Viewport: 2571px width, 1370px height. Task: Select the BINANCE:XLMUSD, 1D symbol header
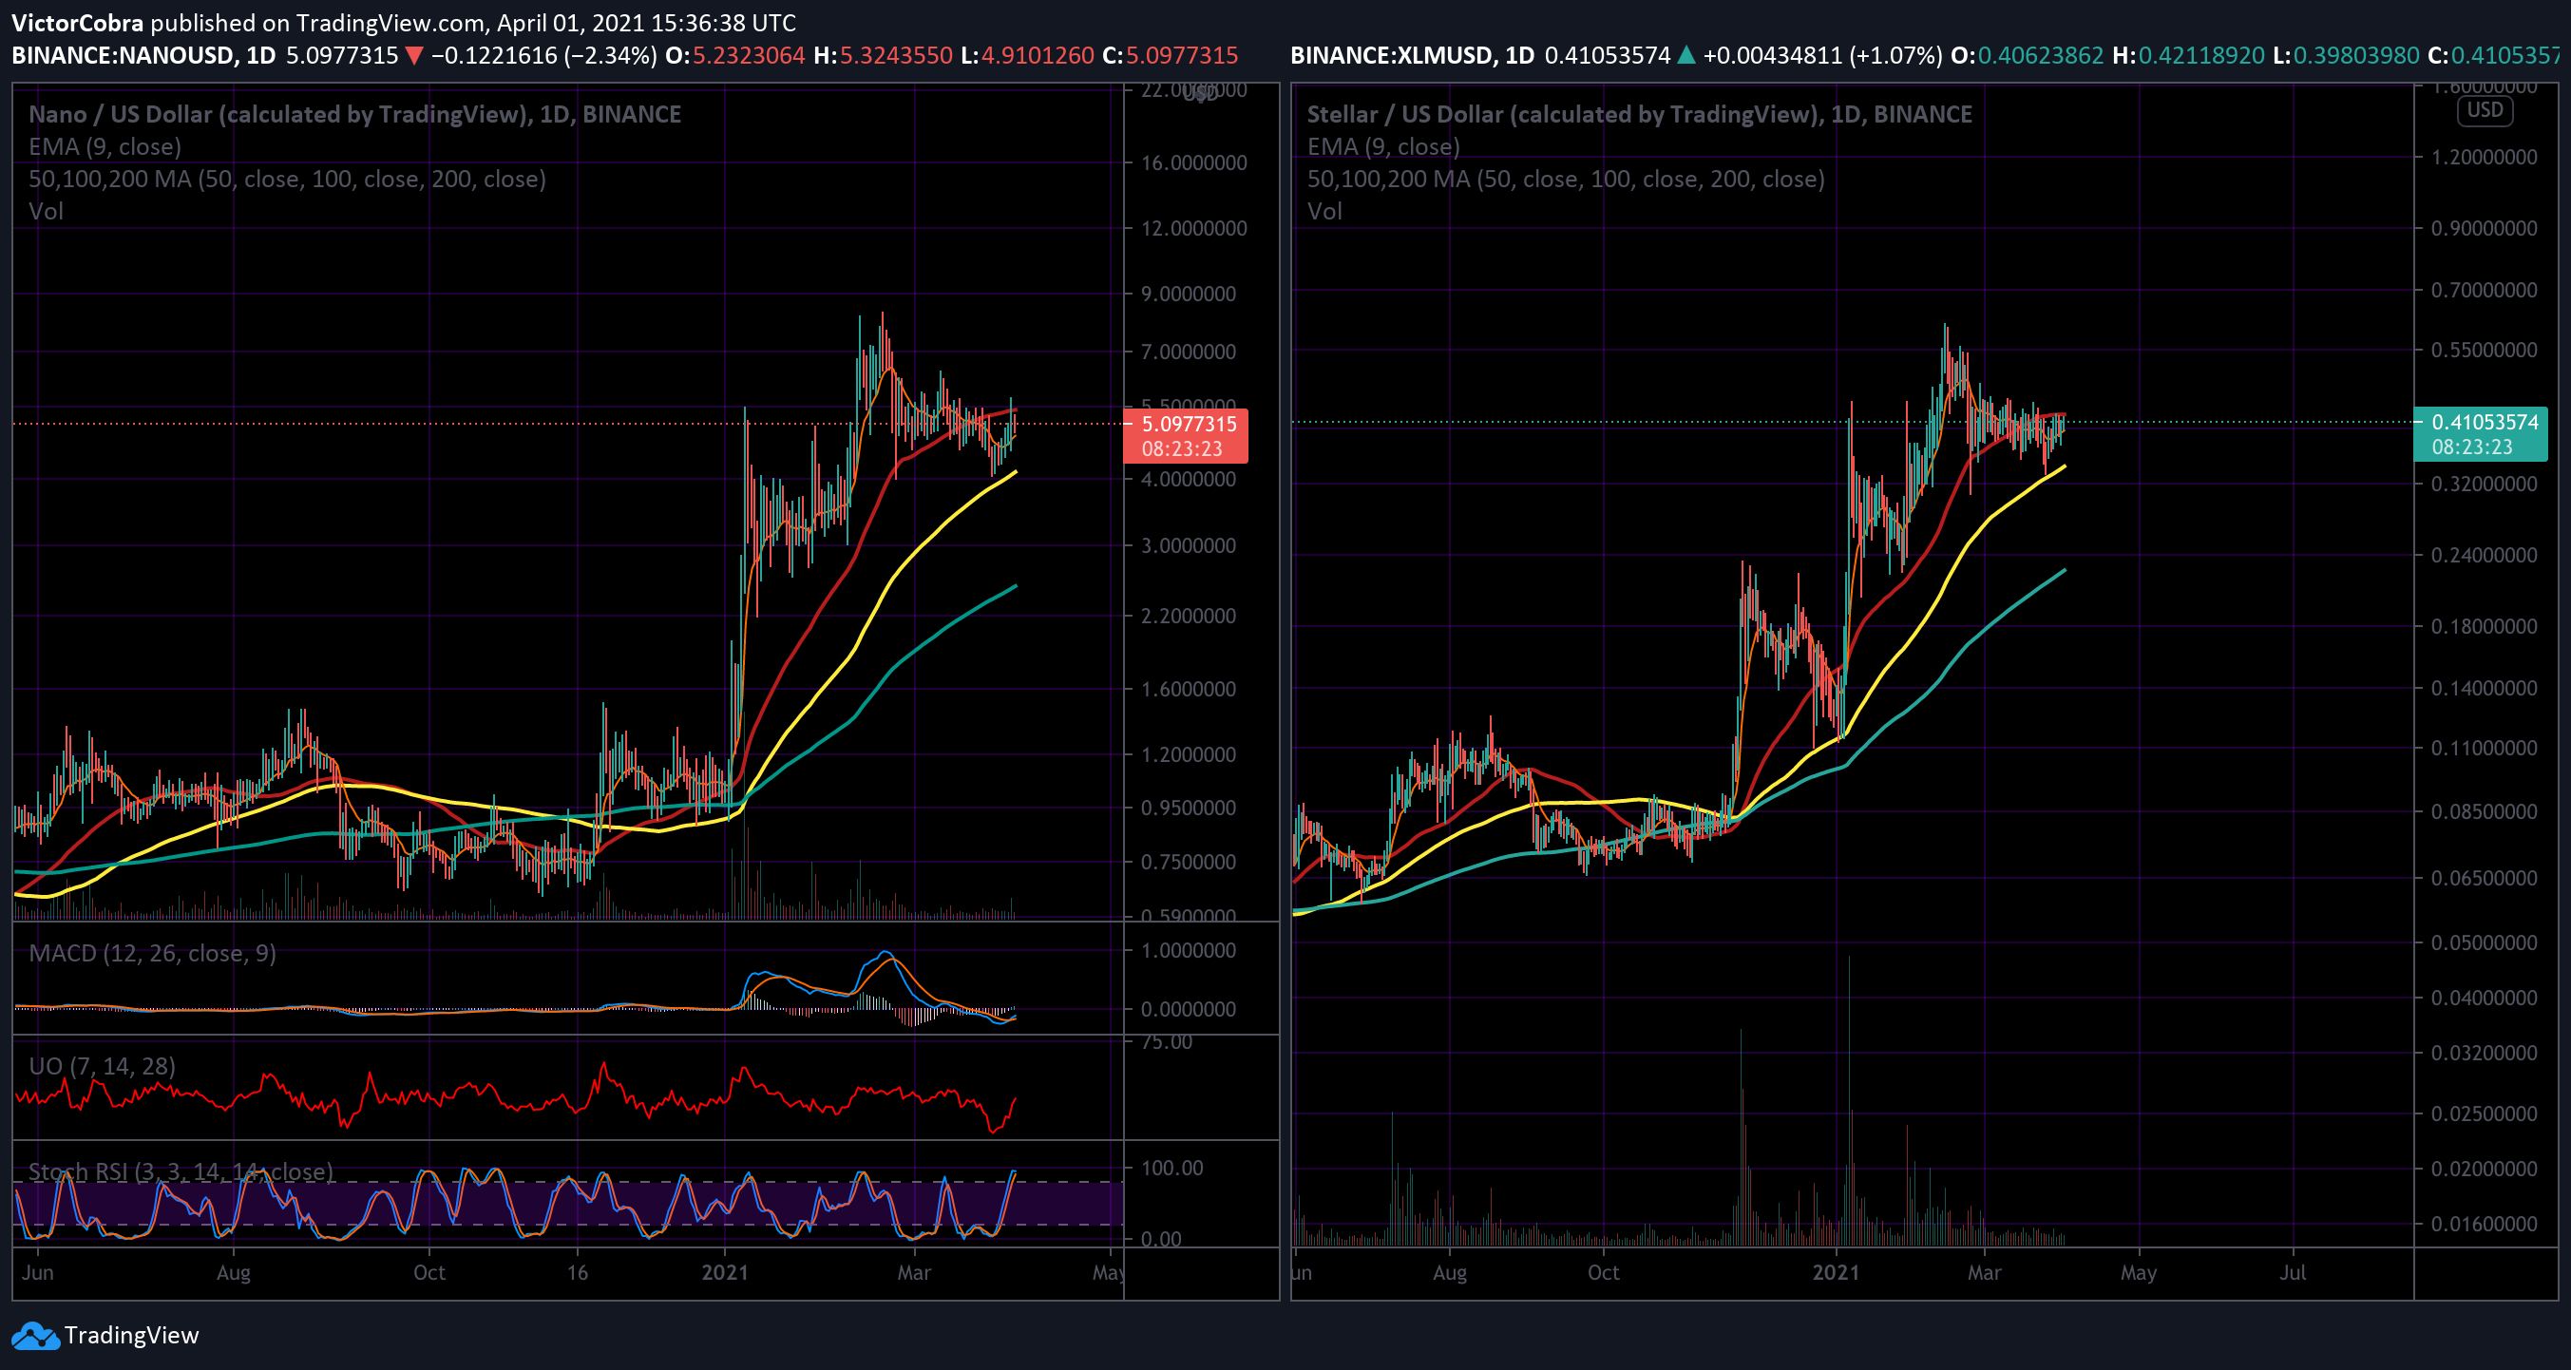click(x=1412, y=55)
